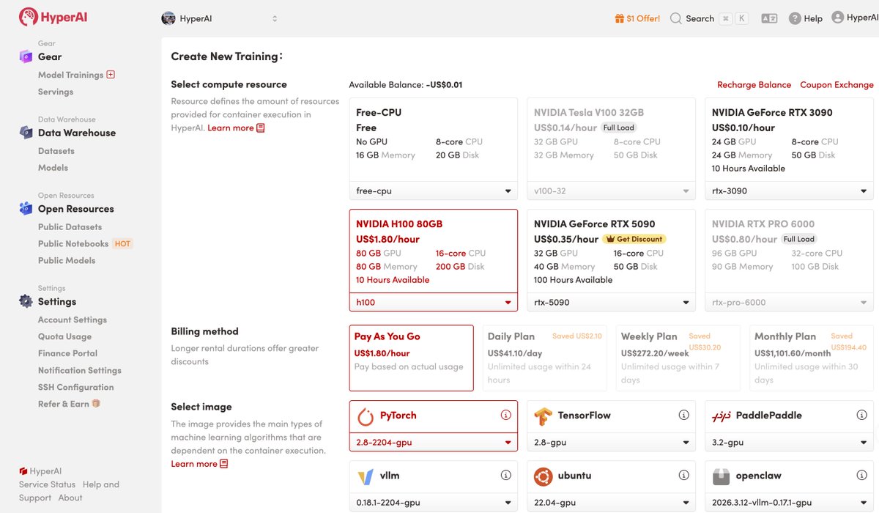Click the HyperAI workspace avatar in the header

click(x=168, y=18)
